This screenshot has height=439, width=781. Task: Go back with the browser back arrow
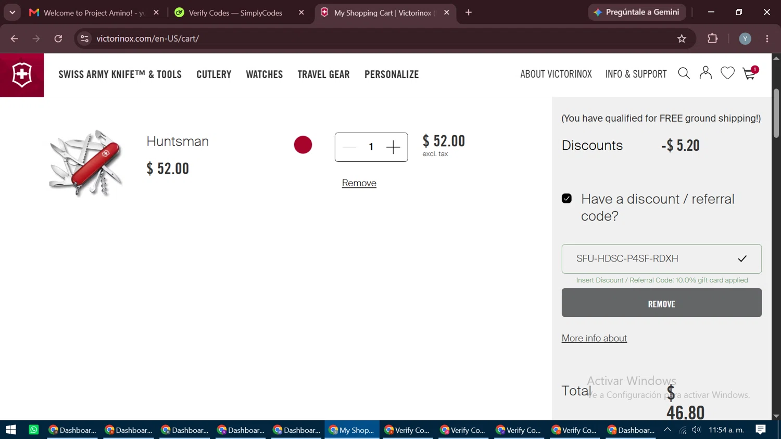pyautogui.click(x=14, y=38)
